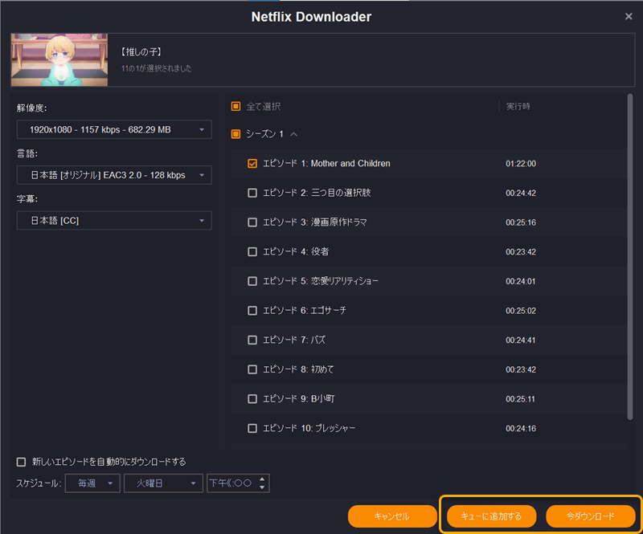Click the 01:22:00 duration of episode 1
643x534 pixels.
click(521, 164)
